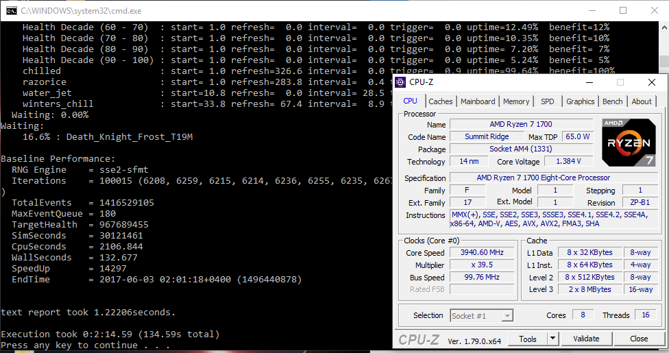Click the Level 3 value 2 x 8 MBytes

click(x=589, y=289)
